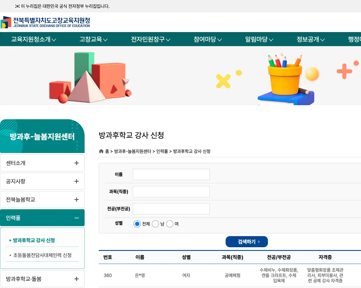This screenshot has width=361, height=288.
Task: Select the 초등돌봄전담사대체인력 신청 link
Action: pos(42,255)
